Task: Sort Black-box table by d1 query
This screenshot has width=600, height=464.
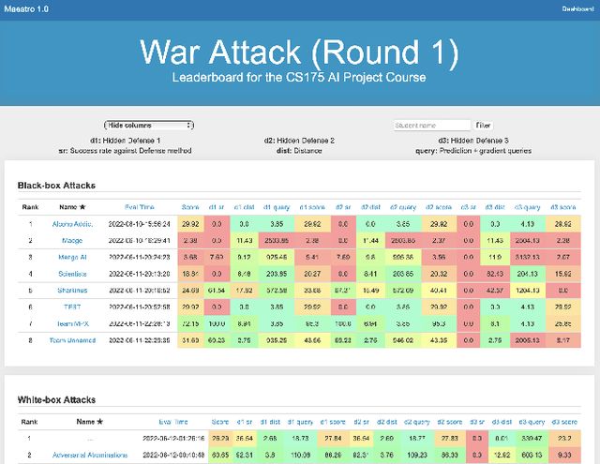Action: (x=277, y=206)
